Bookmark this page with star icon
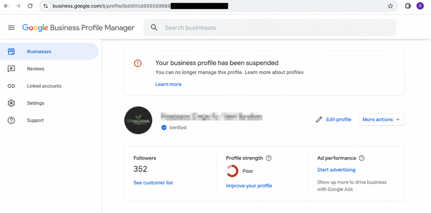The width and height of the screenshot is (431, 213). point(390,6)
